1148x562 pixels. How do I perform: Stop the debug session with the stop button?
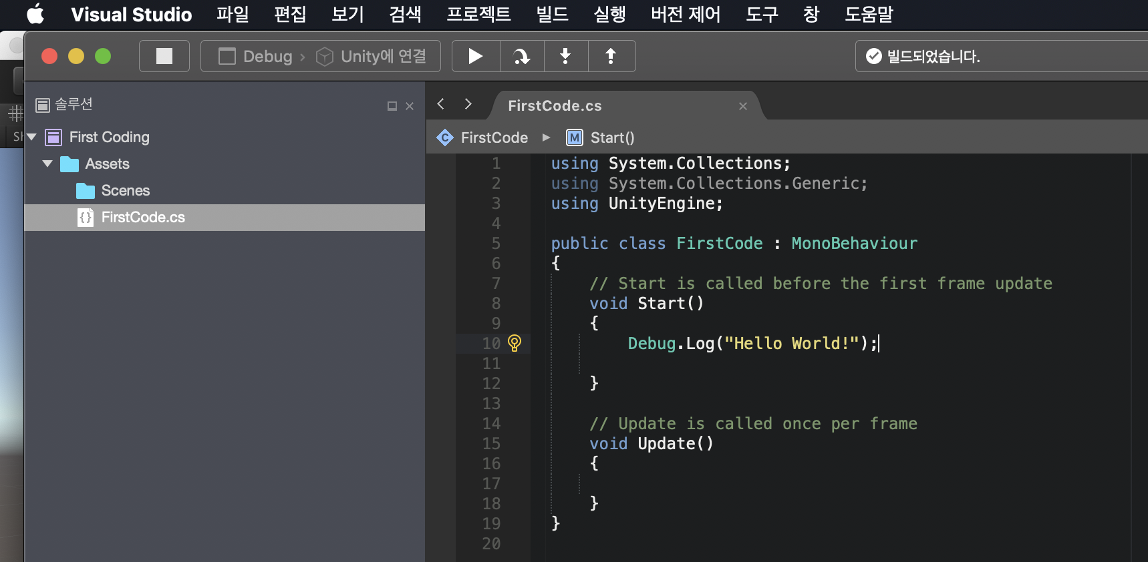pyautogui.click(x=164, y=56)
